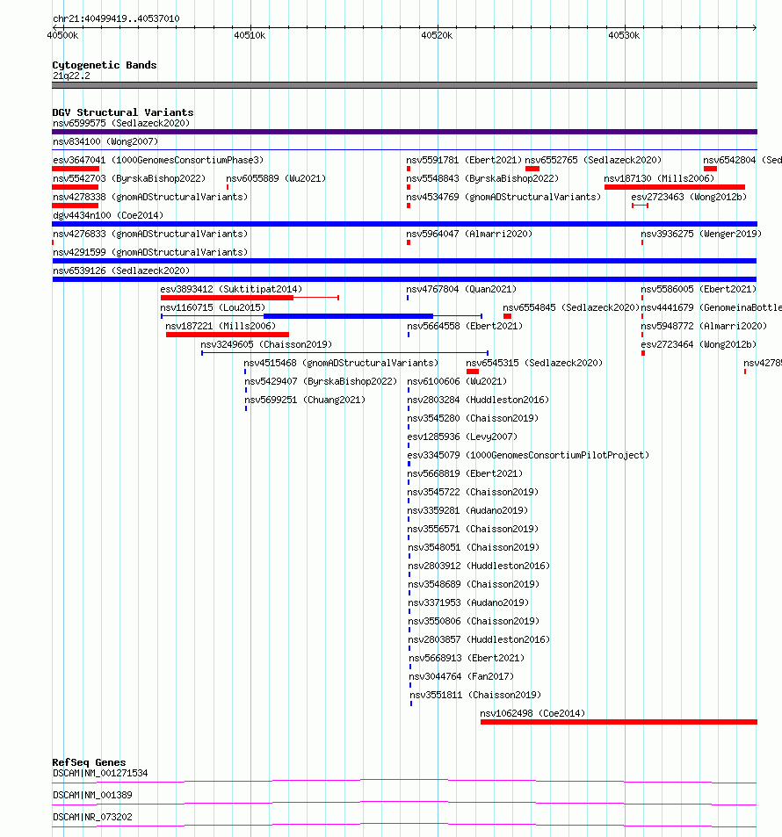The height and width of the screenshot is (837, 782).
Task: Open nsv187130 (Mills2006) variant label
Action: coord(659,178)
